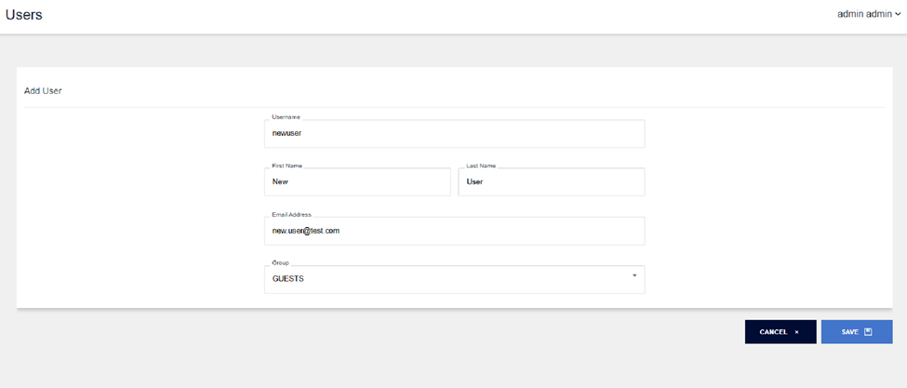907x388 pixels.
Task: Click the GUESTS selected value text
Action: click(287, 279)
